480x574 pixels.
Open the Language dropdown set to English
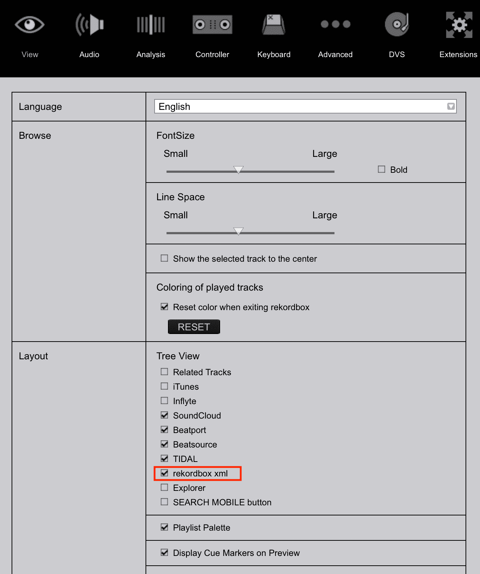(306, 106)
